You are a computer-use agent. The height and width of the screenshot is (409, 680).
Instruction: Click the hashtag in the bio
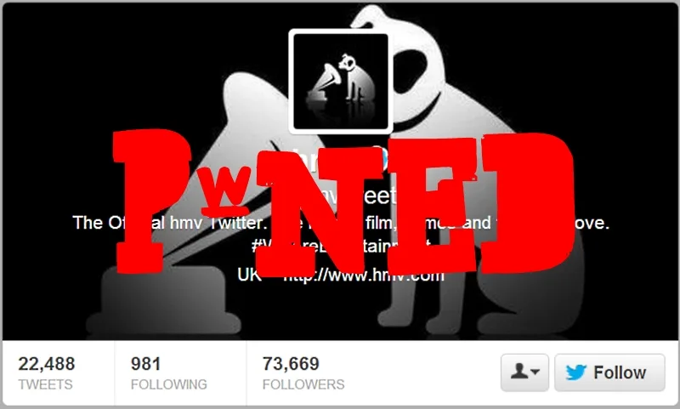(341, 246)
